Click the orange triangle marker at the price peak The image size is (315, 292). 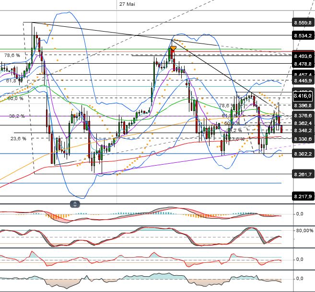(x=173, y=48)
